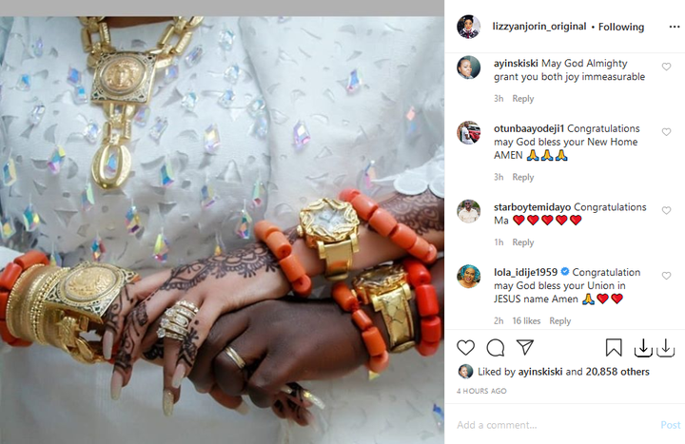Click the first download arrow icon

pyautogui.click(x=643, y=348)
